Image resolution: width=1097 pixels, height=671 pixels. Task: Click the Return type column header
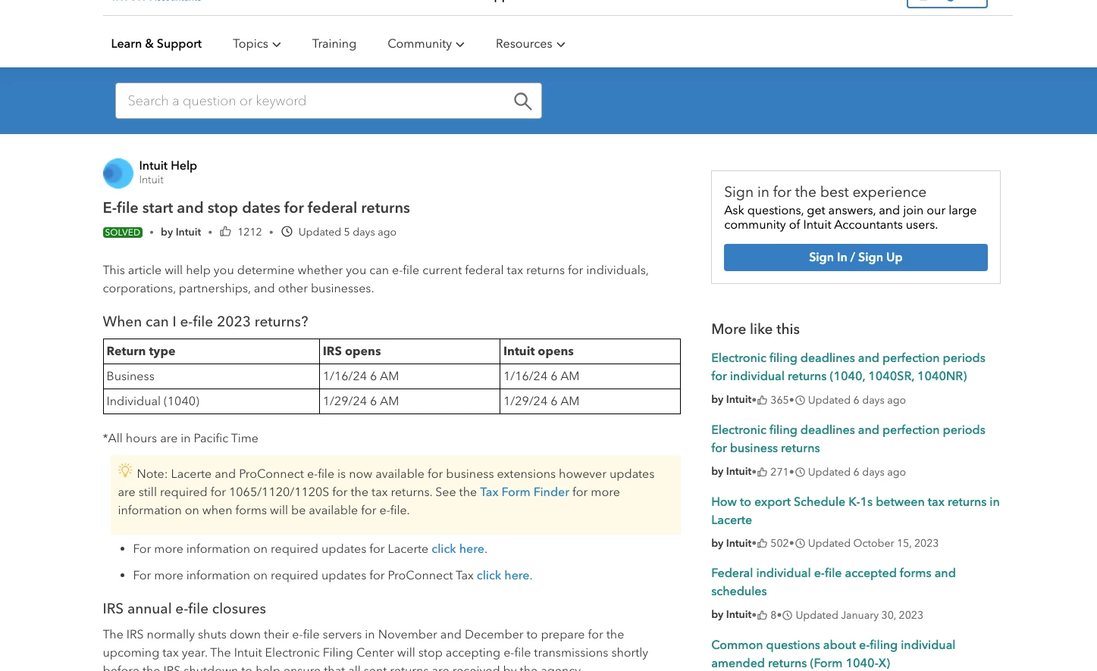pos(212,351)
